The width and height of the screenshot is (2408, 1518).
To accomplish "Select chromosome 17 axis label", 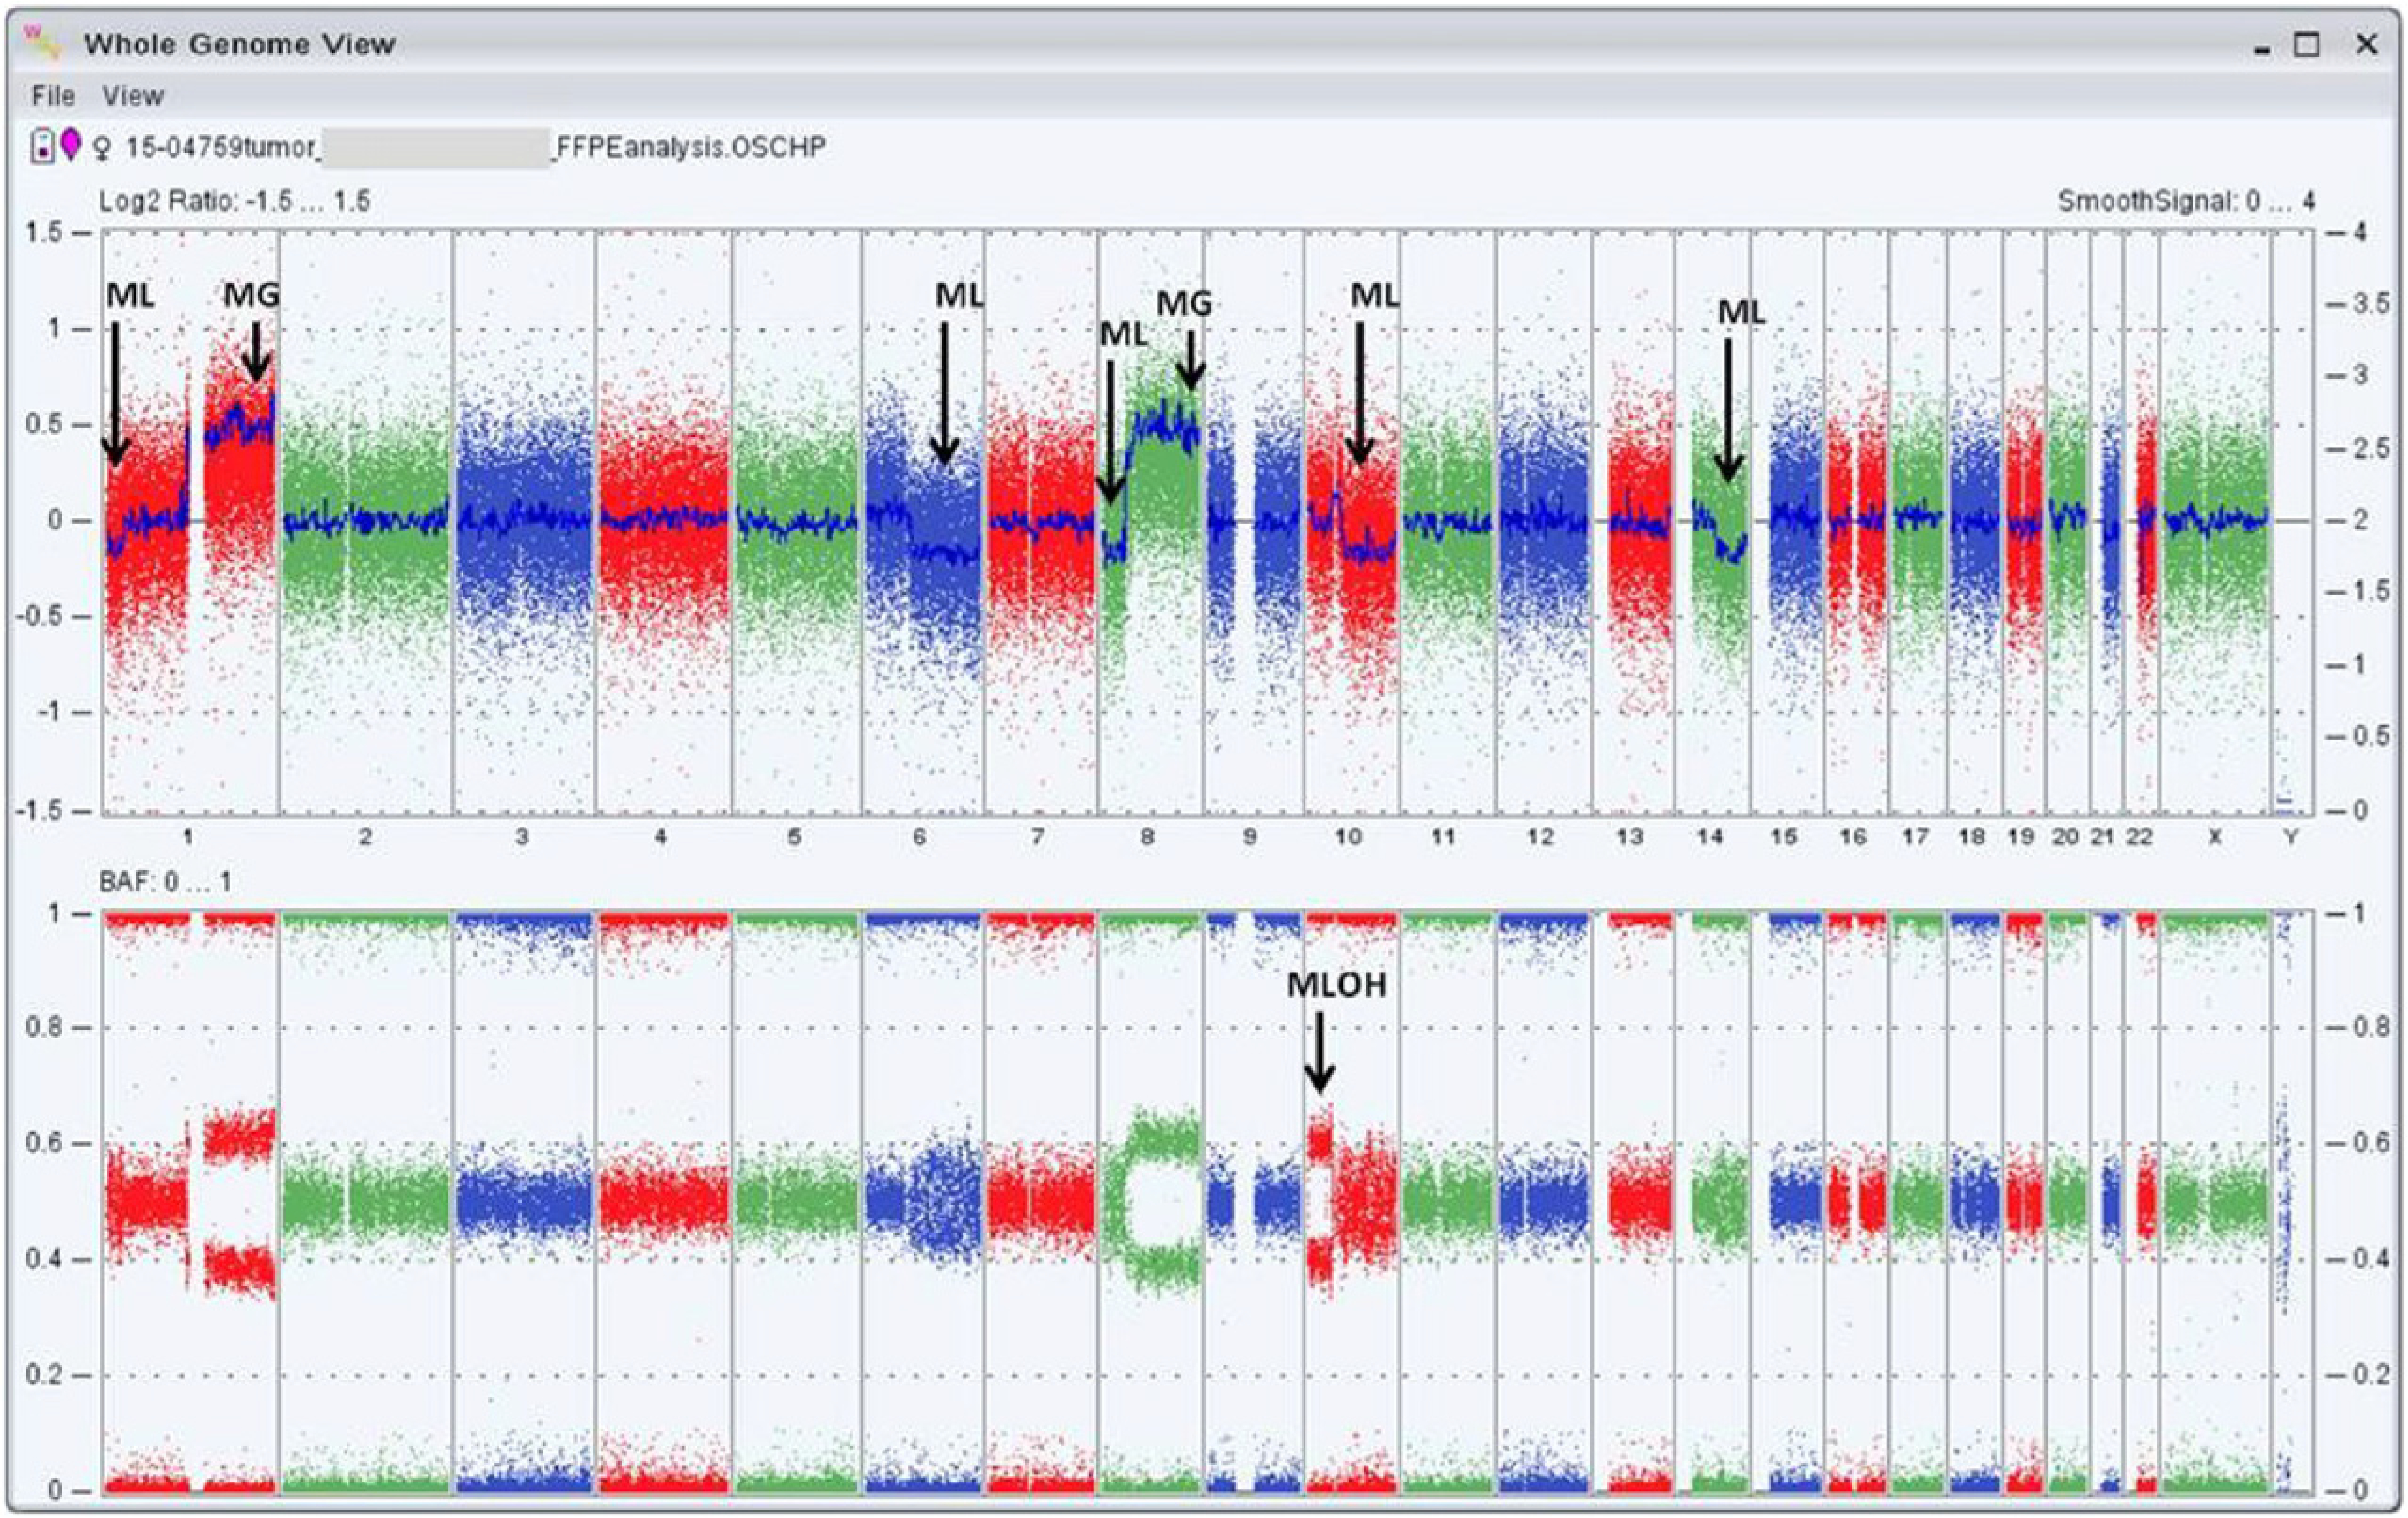I will pos(1915,837).
